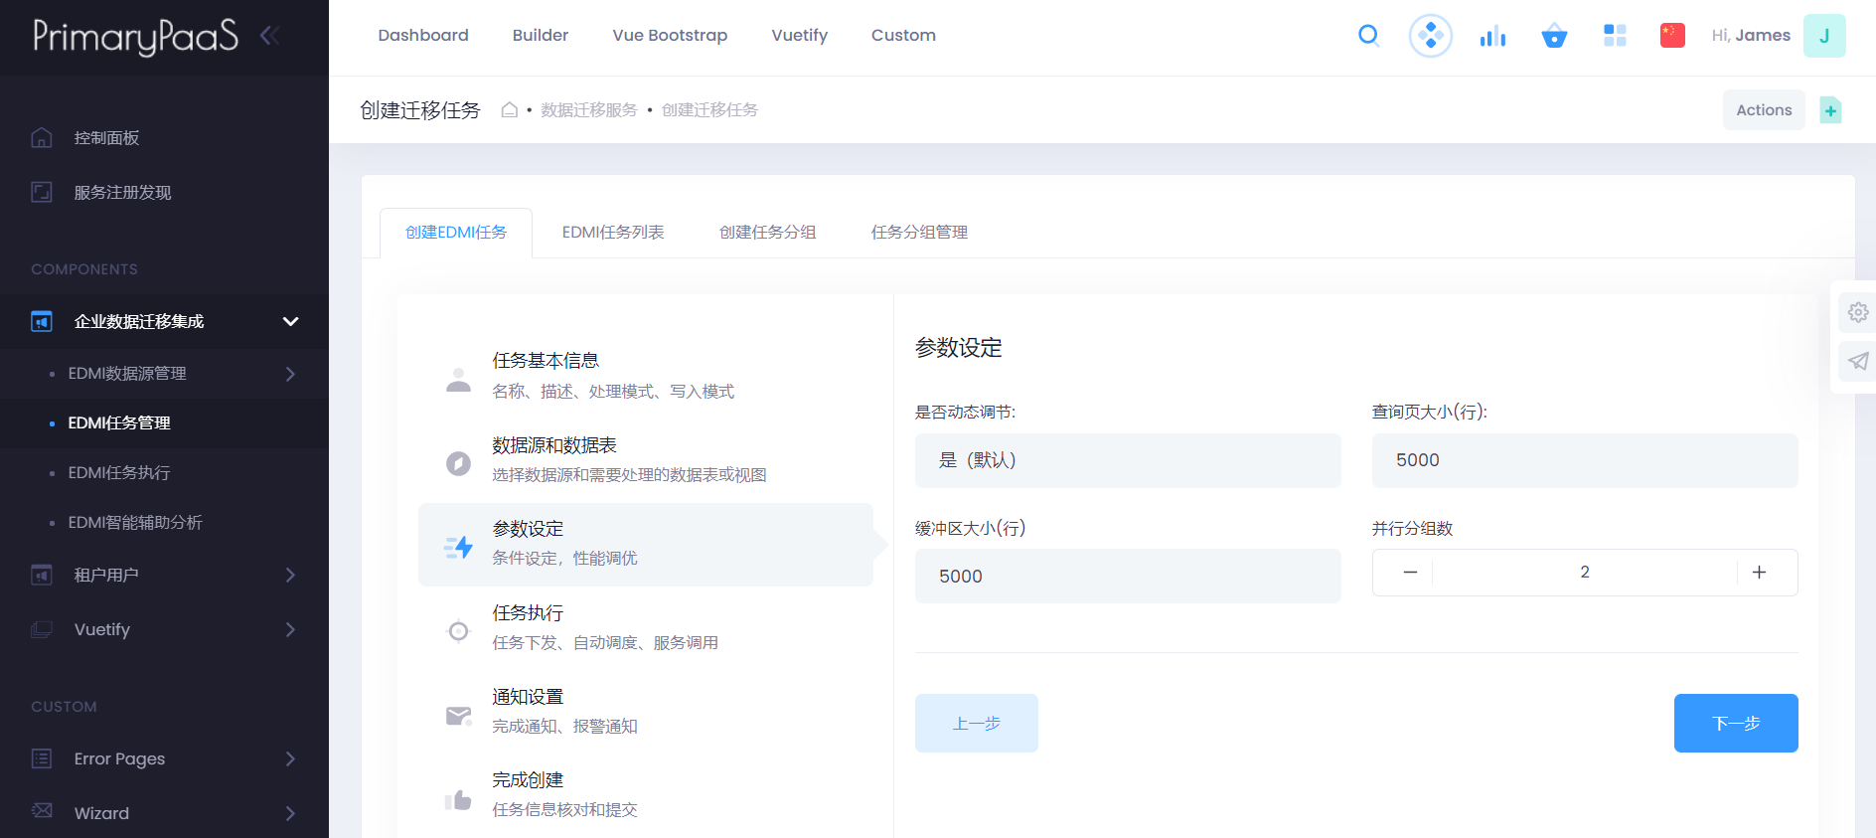Switch to the 创建EDMI任务 tab
The width and height of the screenshot is (1876, 838).
click(456, 233)
